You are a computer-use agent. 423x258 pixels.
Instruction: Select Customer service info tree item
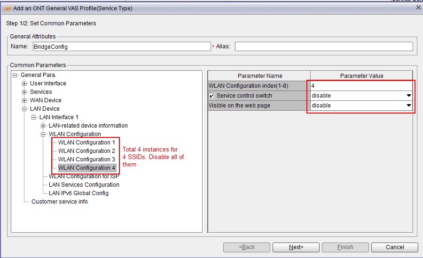(59, 202)
